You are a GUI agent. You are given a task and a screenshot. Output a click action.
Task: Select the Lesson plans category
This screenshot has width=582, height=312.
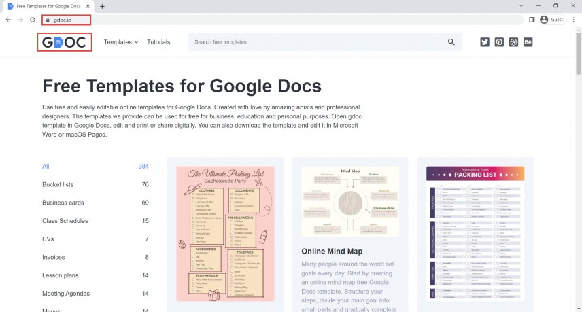coord(60,275)
